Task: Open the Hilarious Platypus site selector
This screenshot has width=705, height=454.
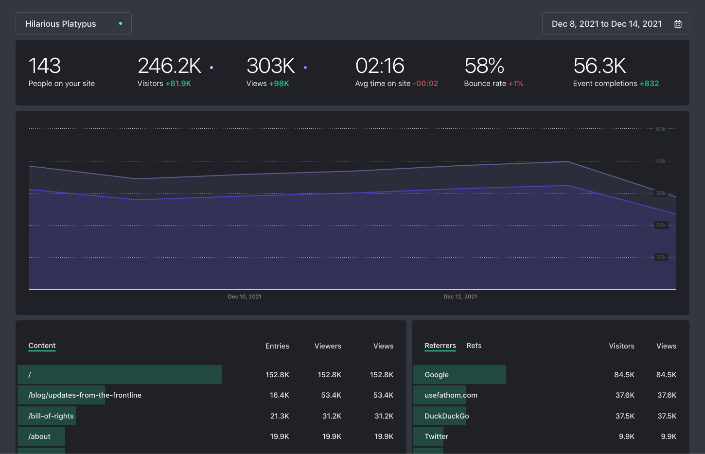Action: (x=73, y=24)
